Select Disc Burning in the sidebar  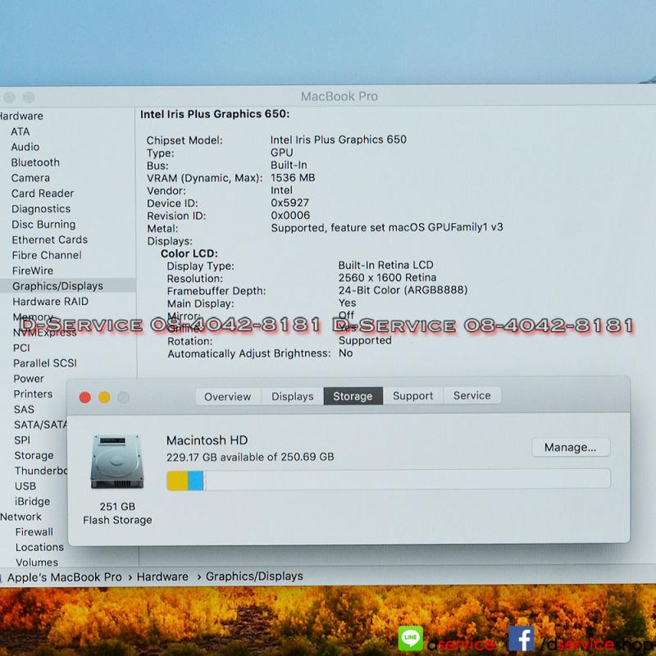point(44,224)
